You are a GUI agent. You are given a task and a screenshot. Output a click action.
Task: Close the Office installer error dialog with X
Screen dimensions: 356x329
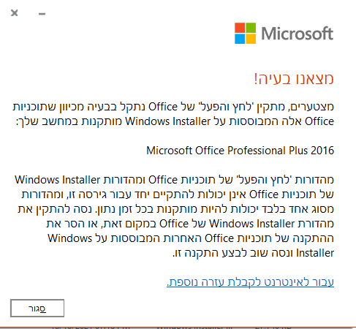(15, 13)
